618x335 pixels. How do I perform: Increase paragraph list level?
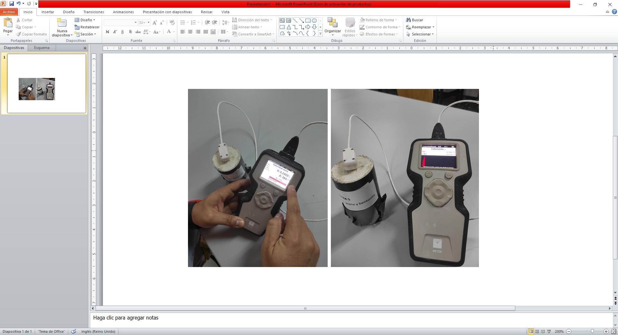point(214,23)
